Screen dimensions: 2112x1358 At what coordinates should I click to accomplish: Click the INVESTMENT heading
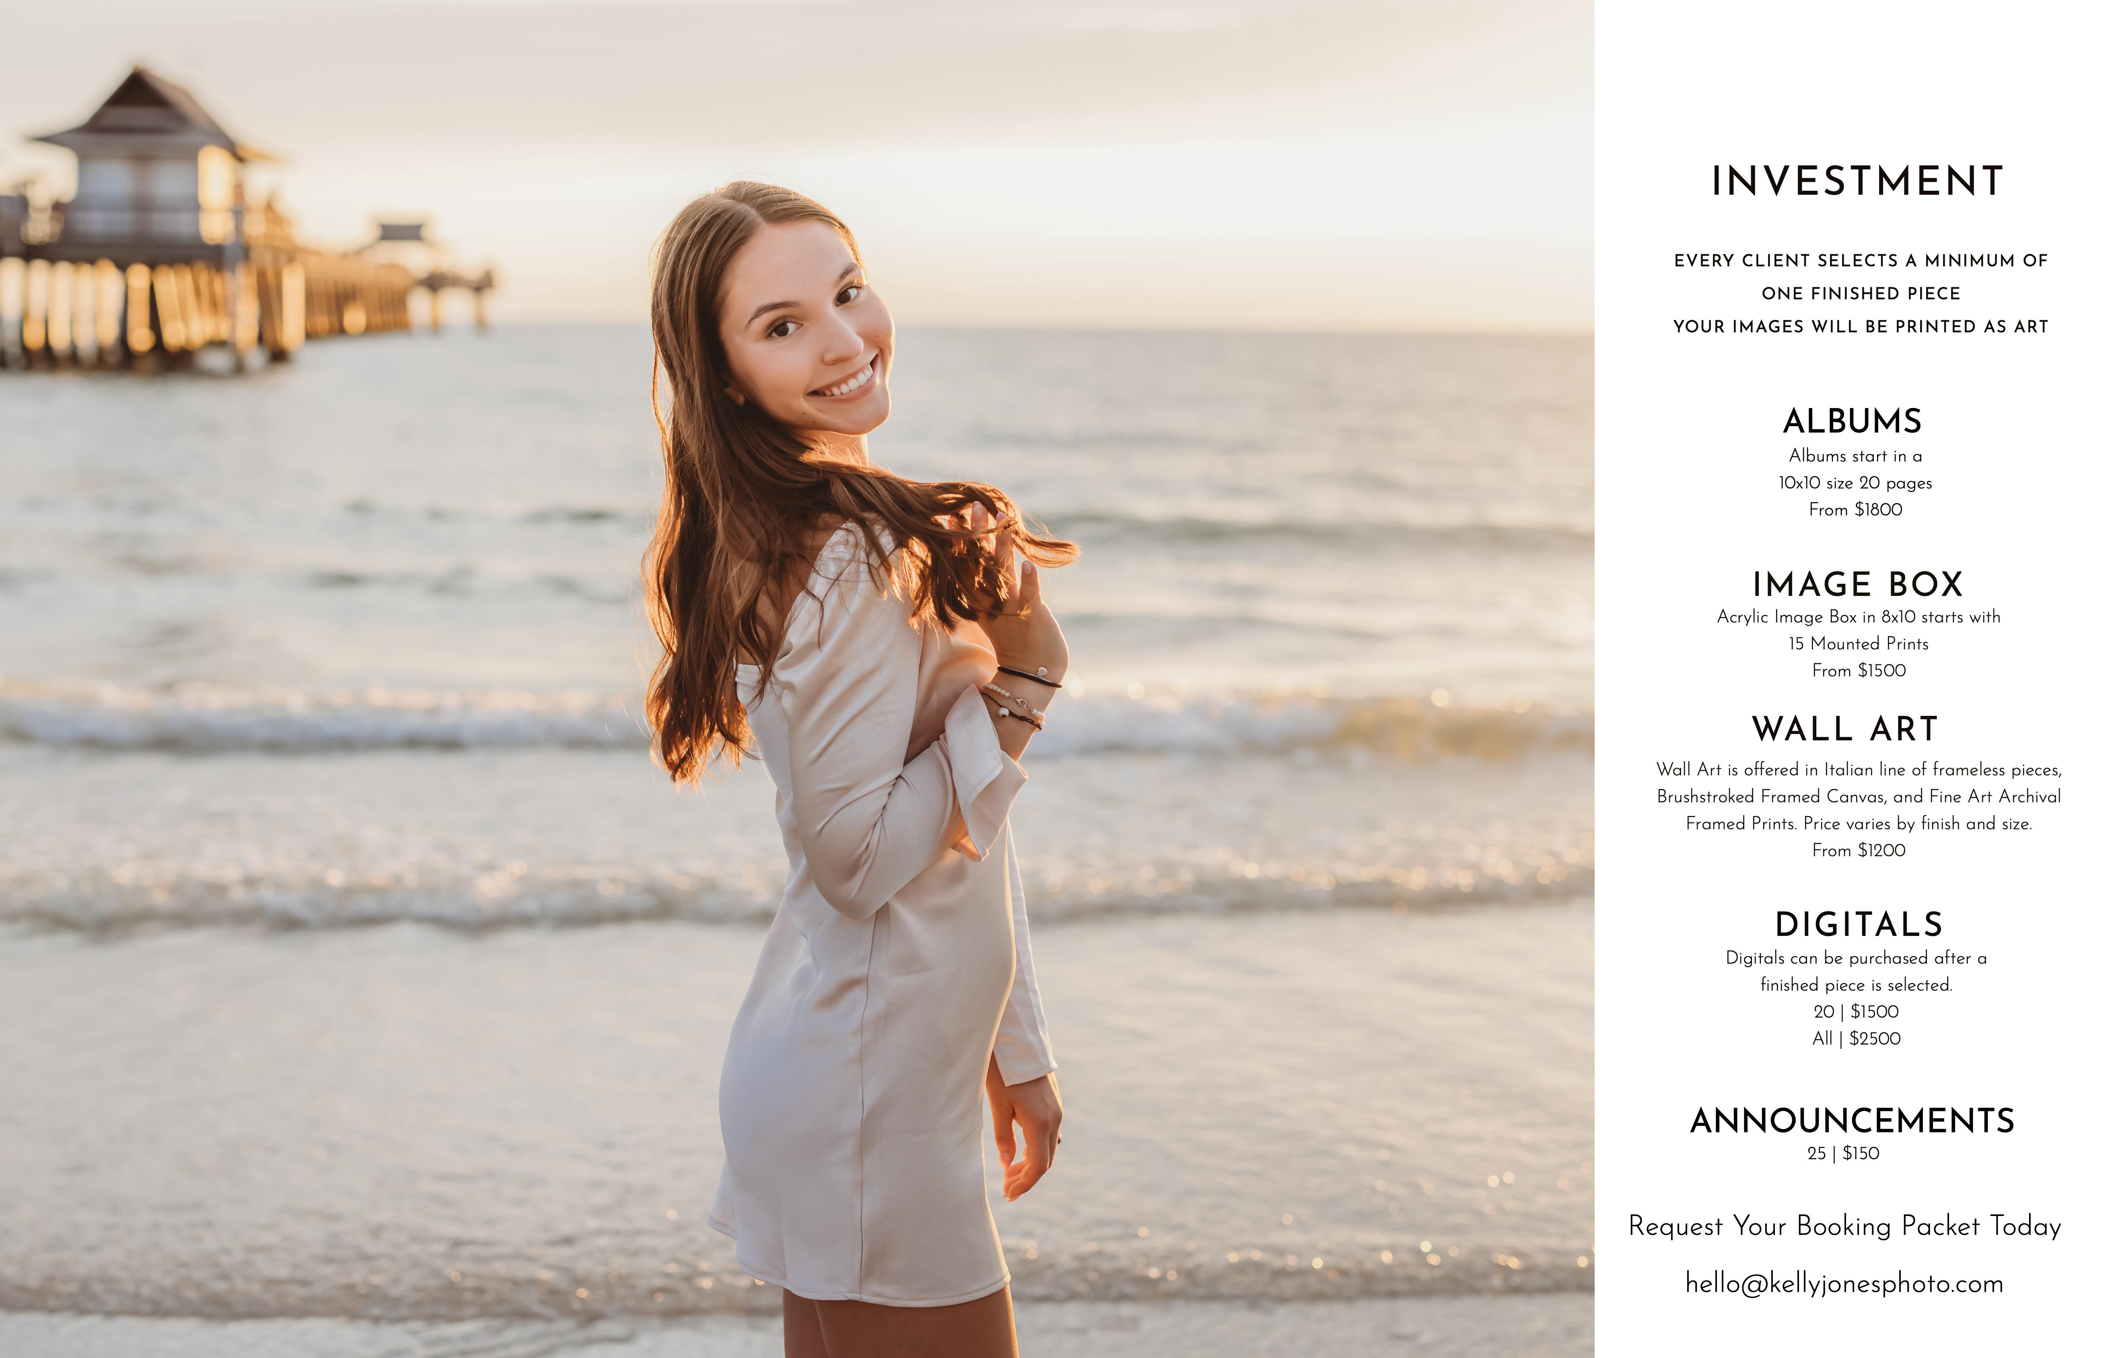[1857, 181]
